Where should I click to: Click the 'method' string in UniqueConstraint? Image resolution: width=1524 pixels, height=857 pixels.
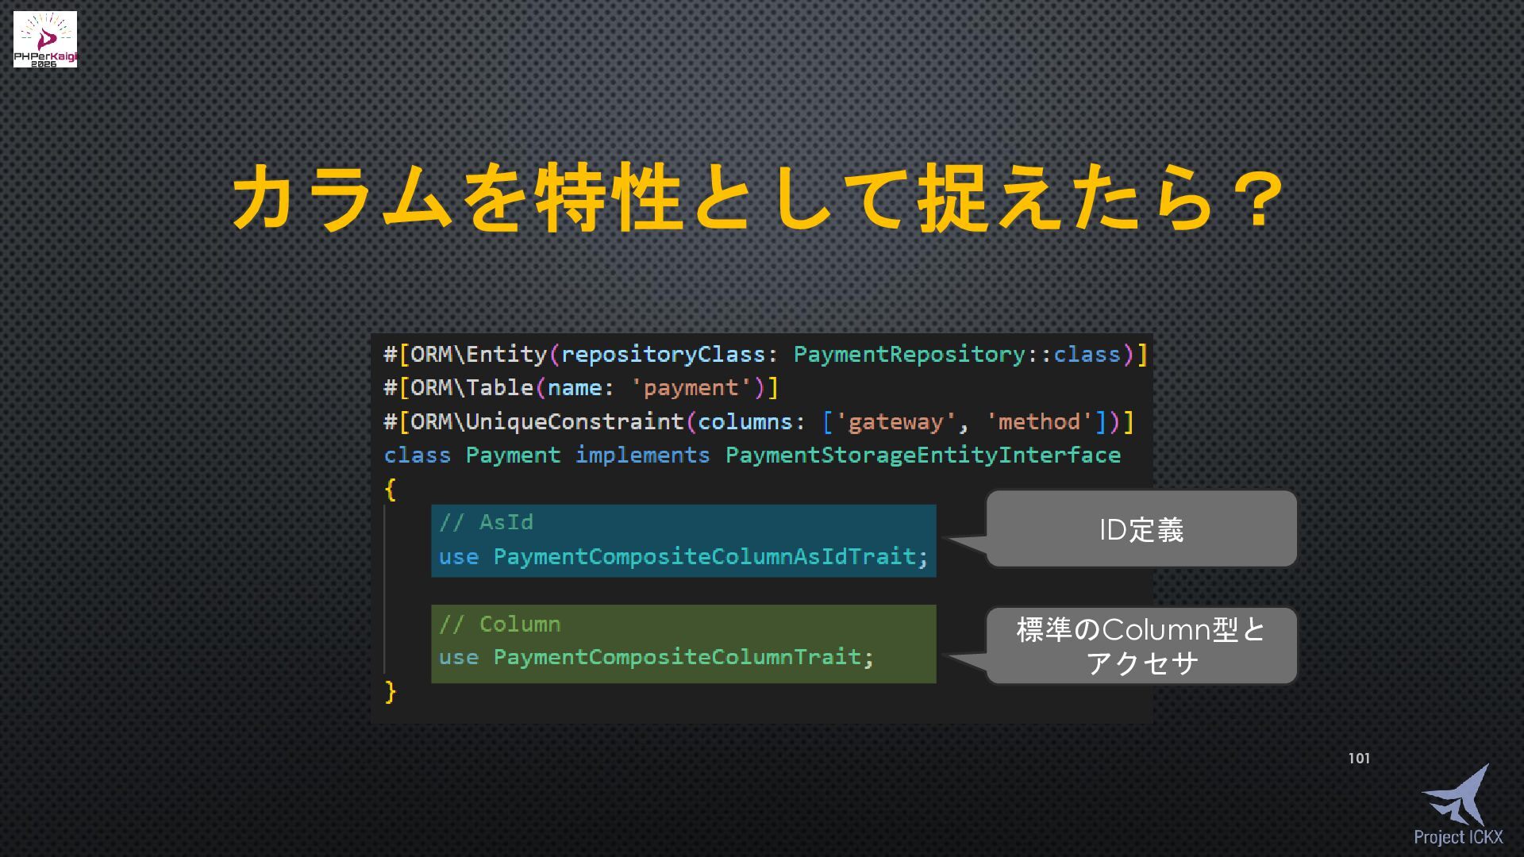[1038, 422]
